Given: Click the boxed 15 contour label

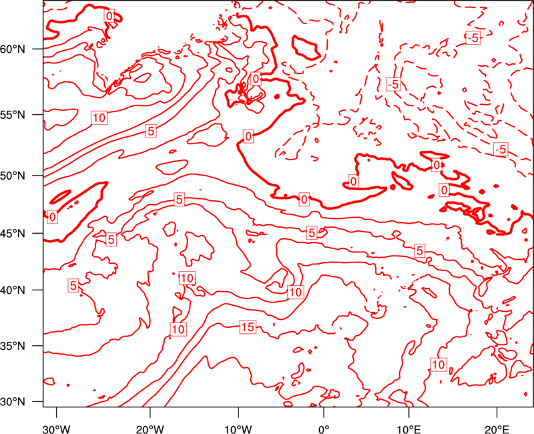Looking at the screenshot, I should pyautogui.click(x=248, y=327).
